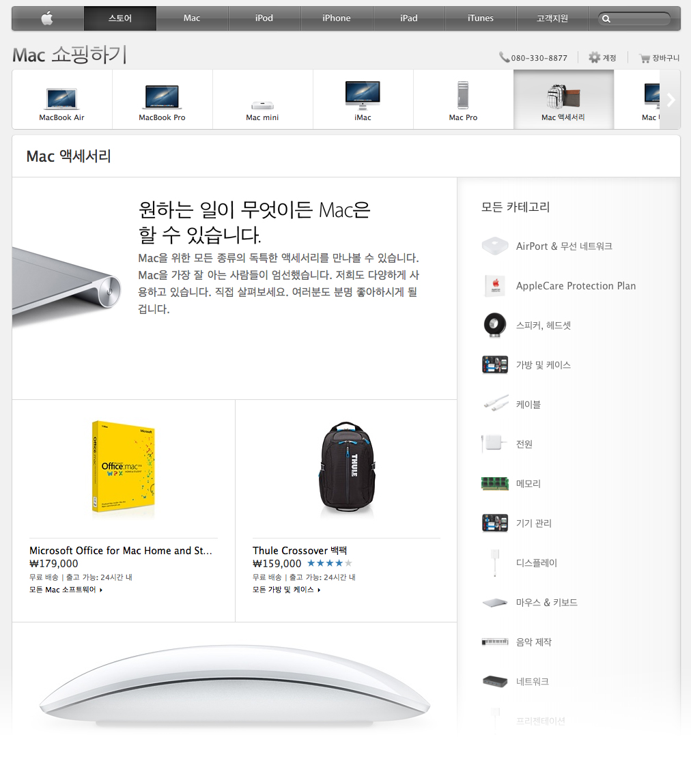The image size is (691, 761).
Task: Open Microsoft Office for Mac product link
Action: pyautogui.click(x=120, y=550)
